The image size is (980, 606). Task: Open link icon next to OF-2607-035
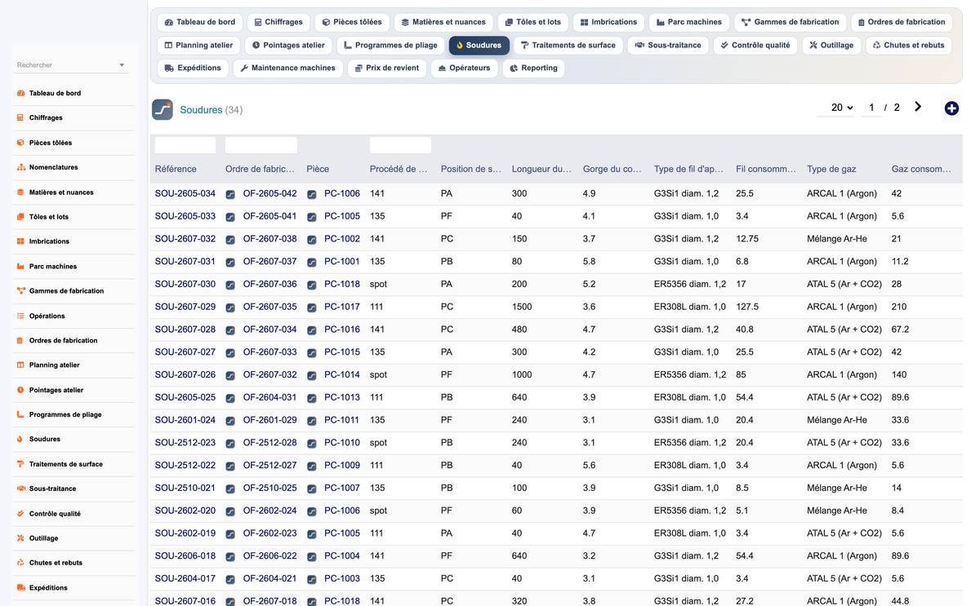click(x=230, y=308)
